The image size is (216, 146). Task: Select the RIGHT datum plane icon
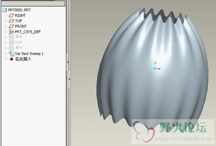pos(11,16)
